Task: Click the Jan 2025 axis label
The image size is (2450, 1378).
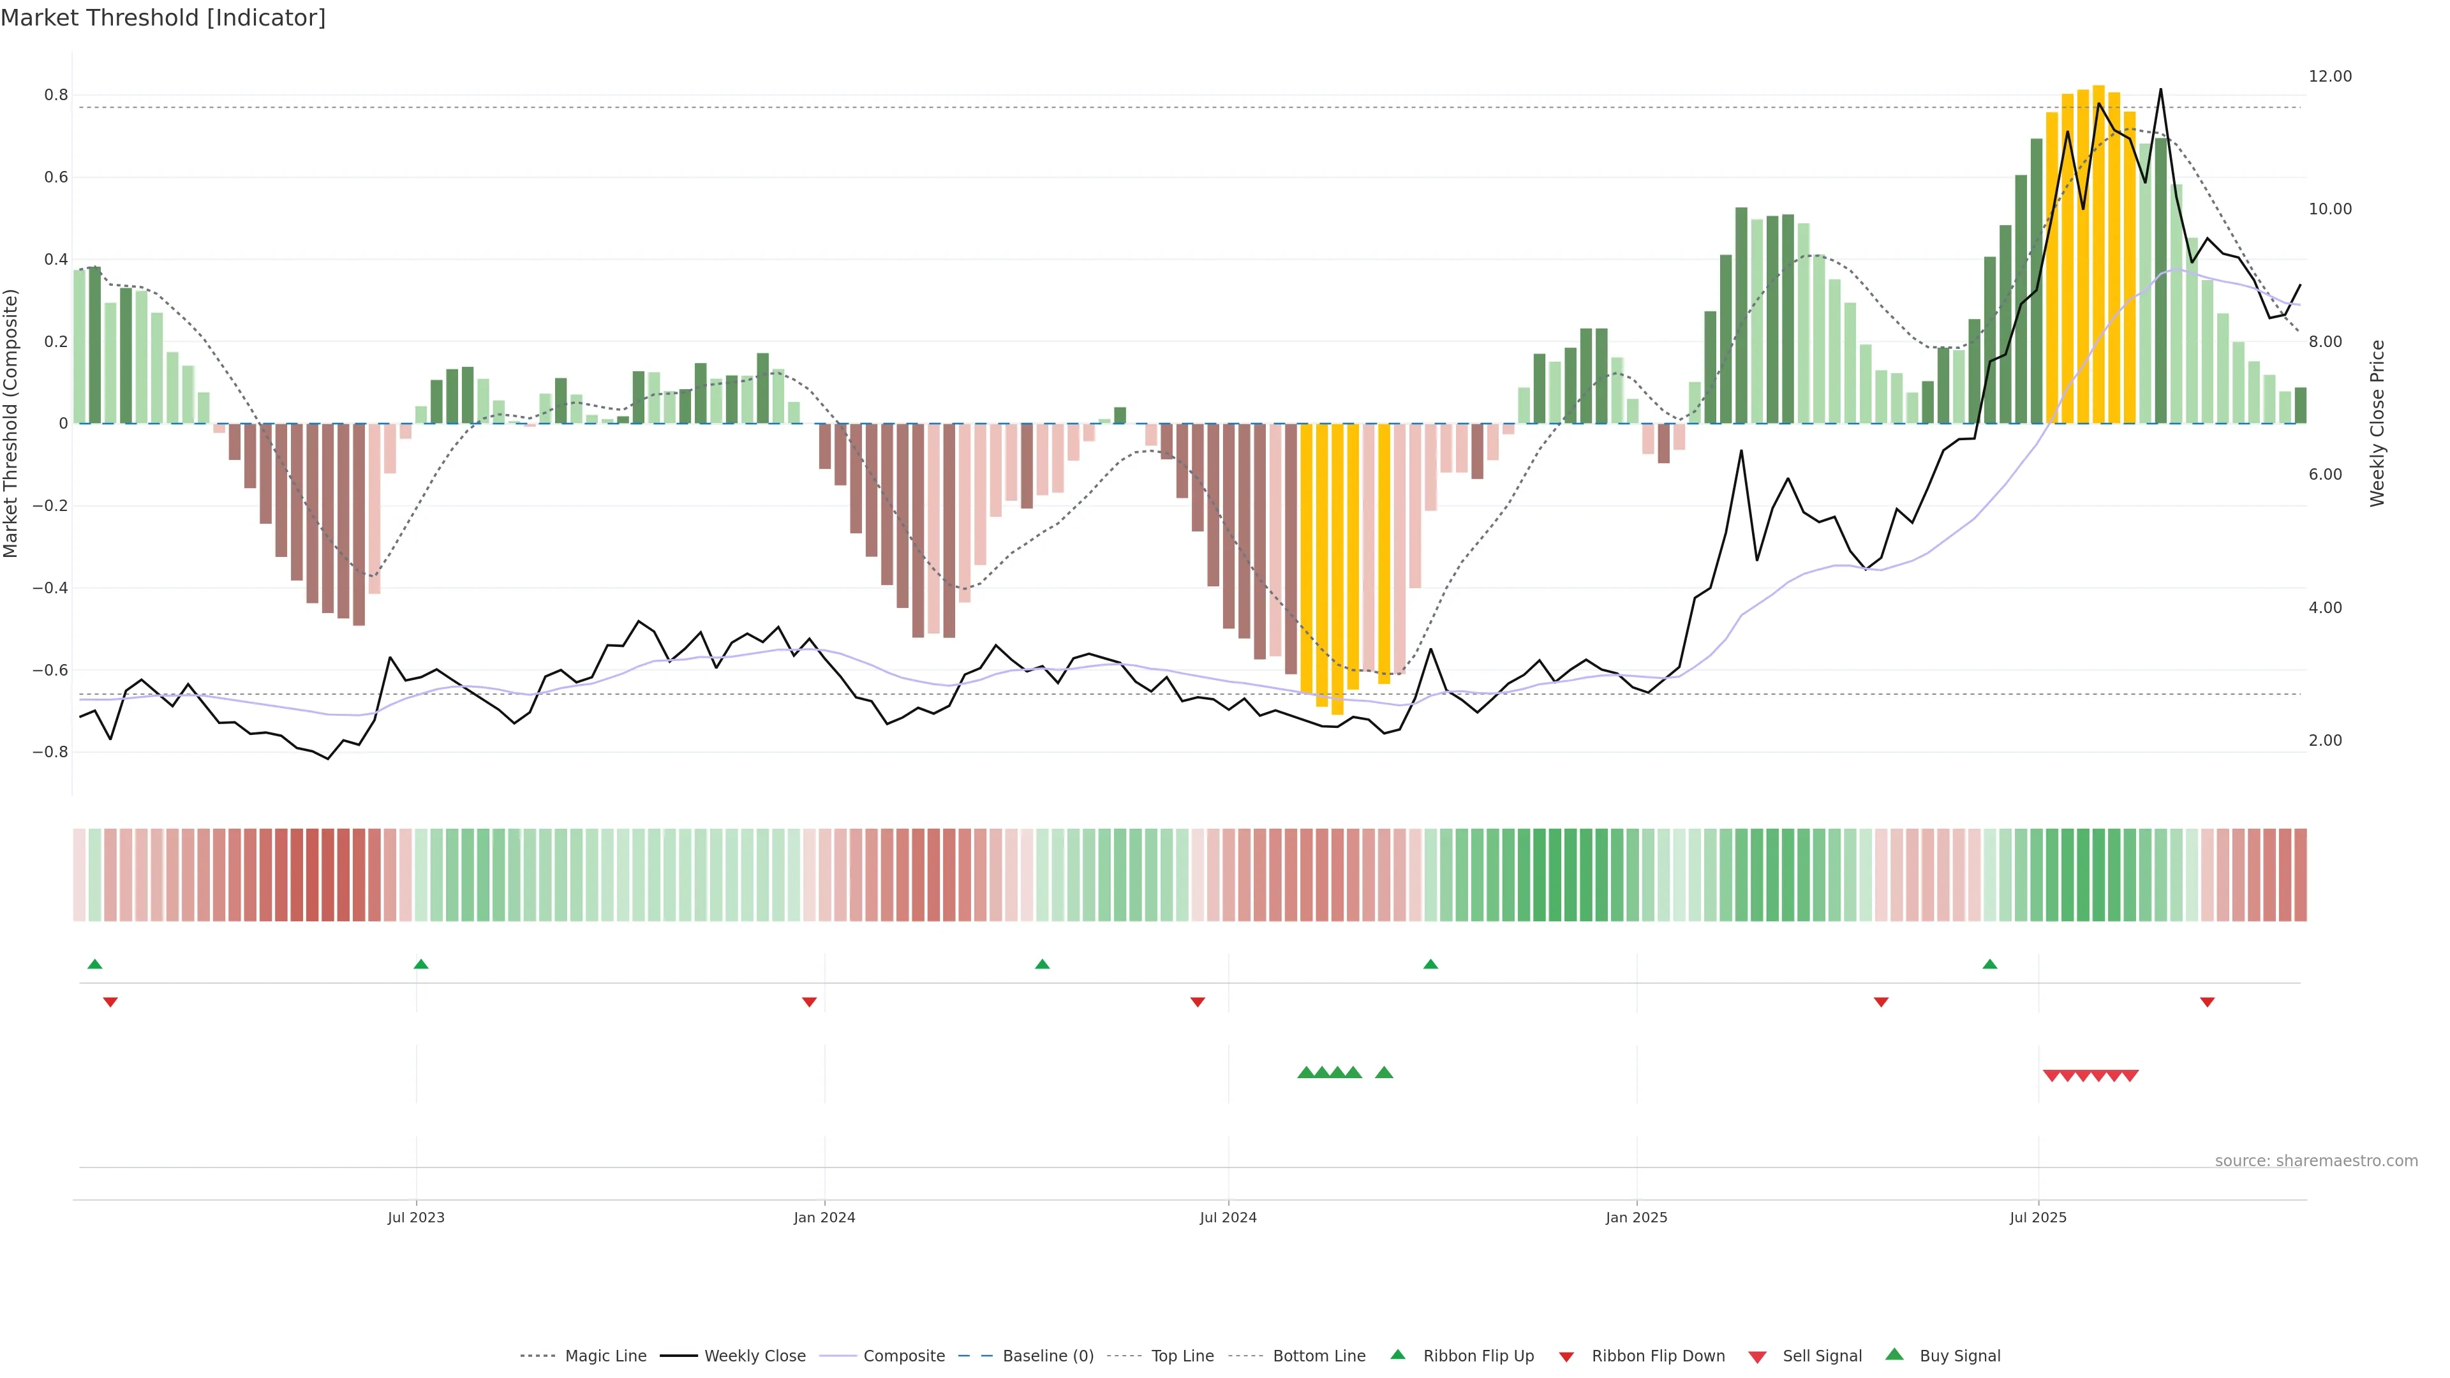Action: (x=1636, y=1217)
